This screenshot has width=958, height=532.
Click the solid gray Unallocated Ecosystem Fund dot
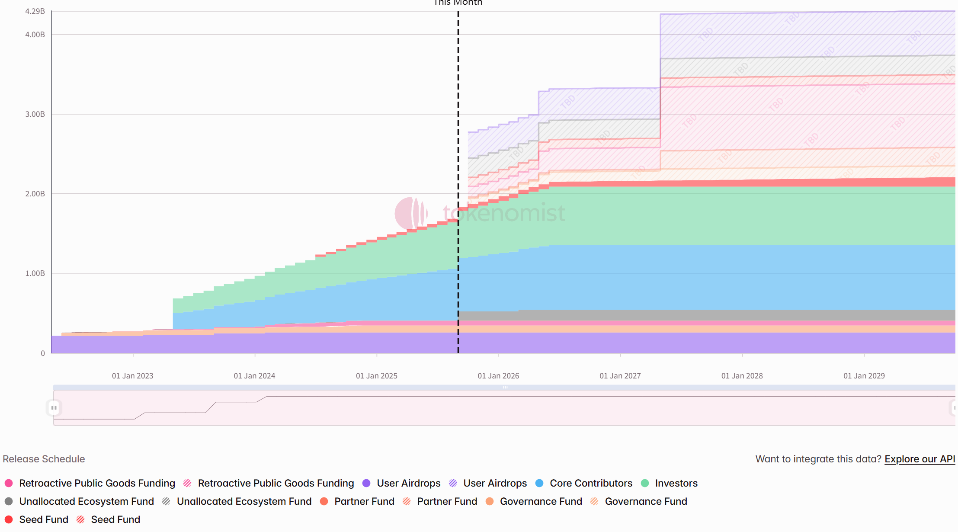9,501
